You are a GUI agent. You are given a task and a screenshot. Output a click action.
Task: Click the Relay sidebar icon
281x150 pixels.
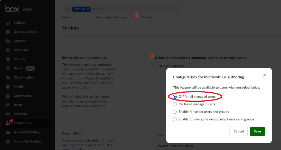click(x=8, y=105)
